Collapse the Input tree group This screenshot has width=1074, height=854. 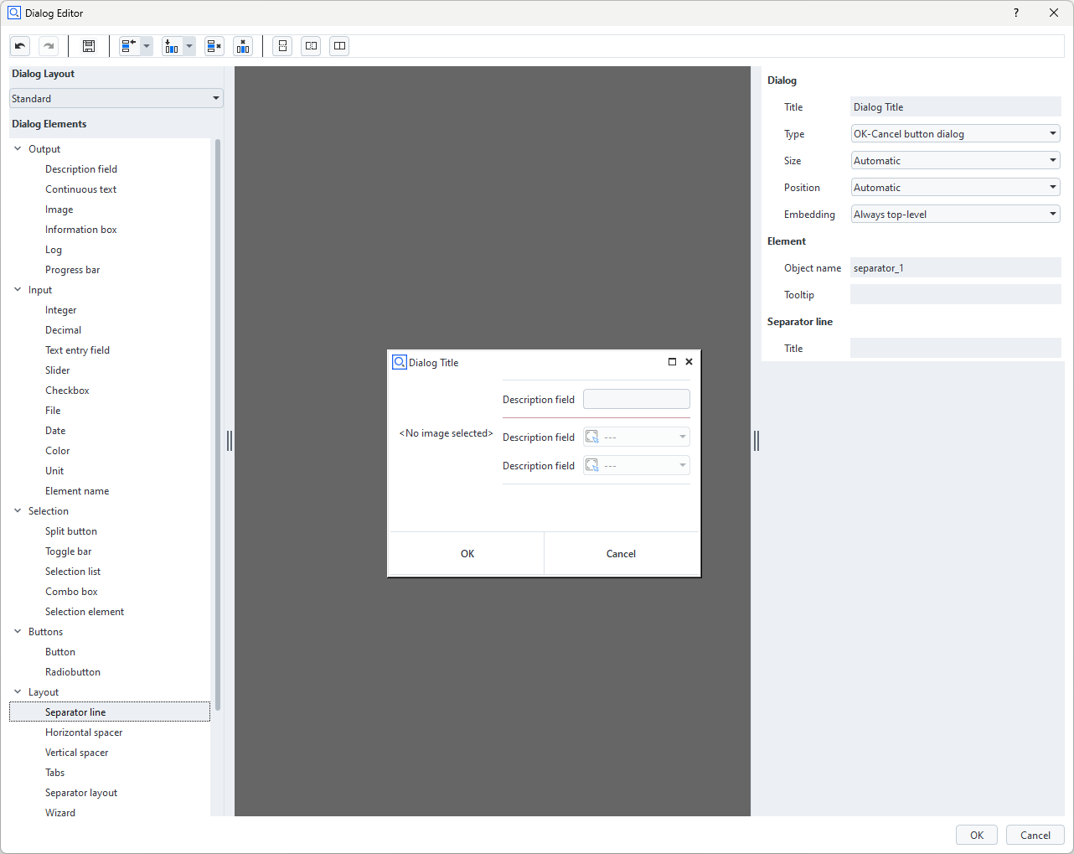click(18, 289)
